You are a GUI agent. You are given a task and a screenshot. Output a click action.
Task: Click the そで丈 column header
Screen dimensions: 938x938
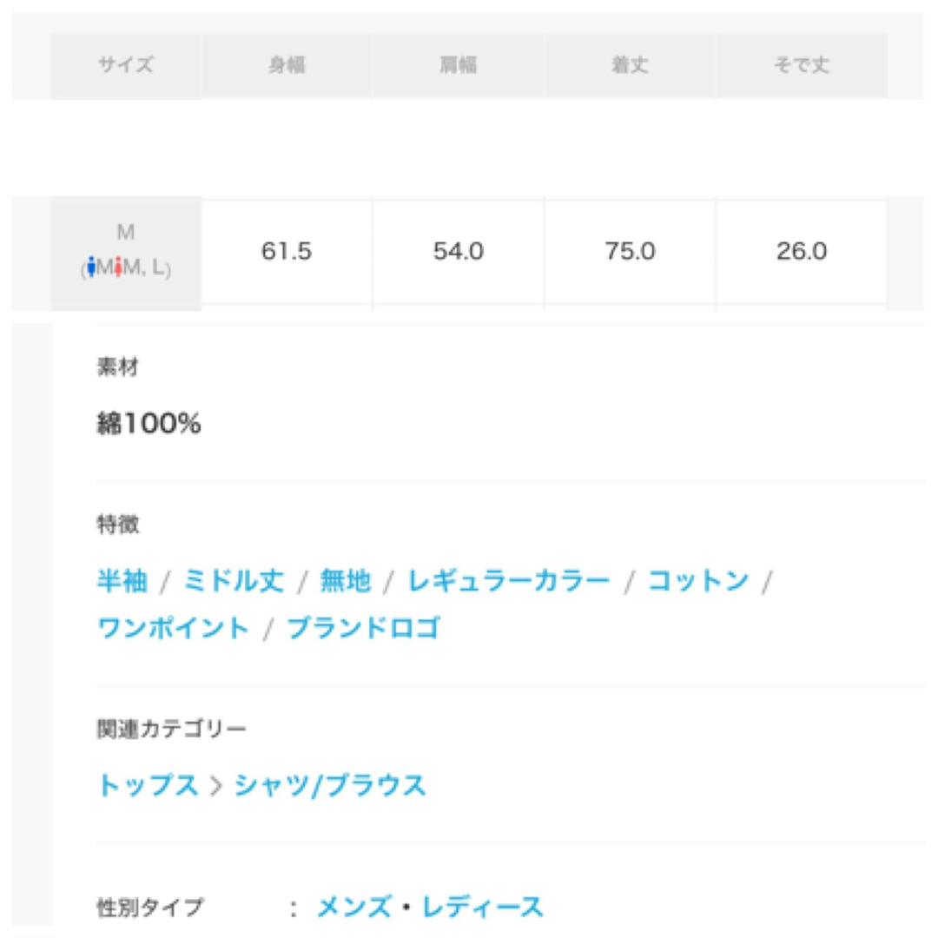click(x=802, y=64)
